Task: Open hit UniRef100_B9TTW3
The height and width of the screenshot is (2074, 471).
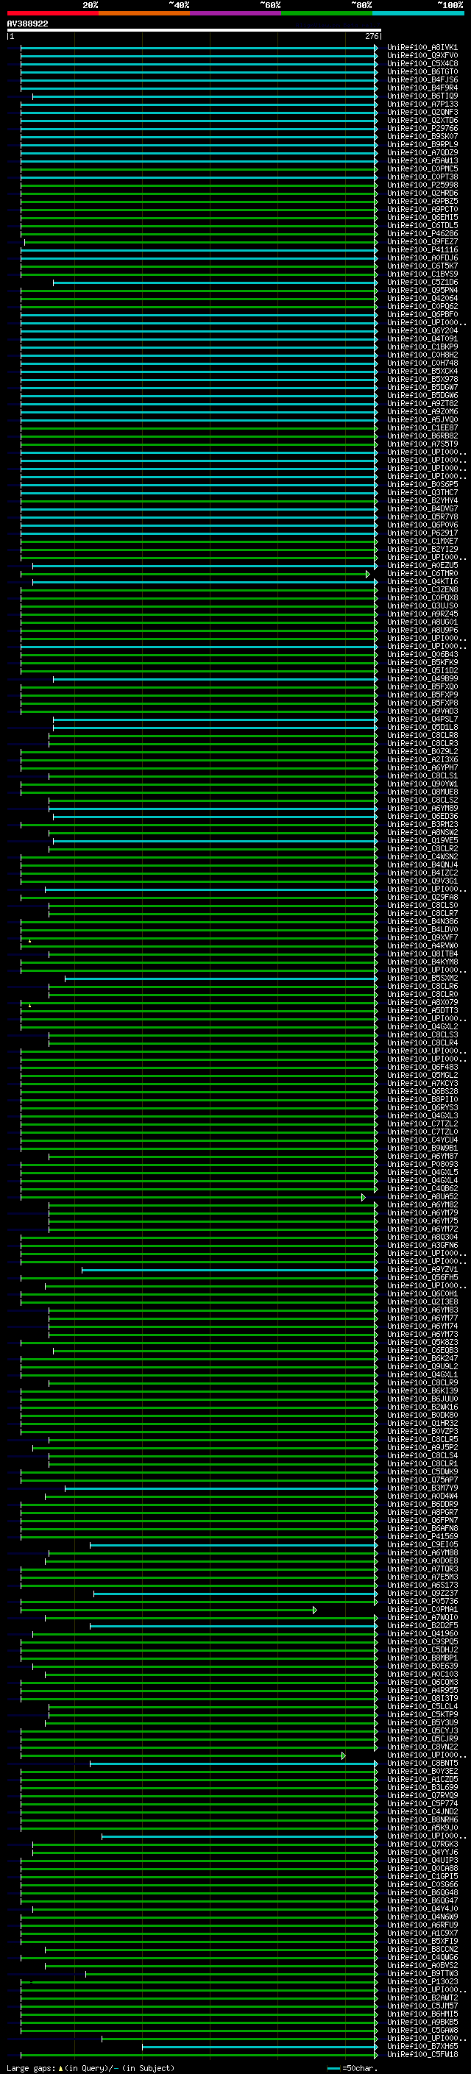Action: 422,1973
